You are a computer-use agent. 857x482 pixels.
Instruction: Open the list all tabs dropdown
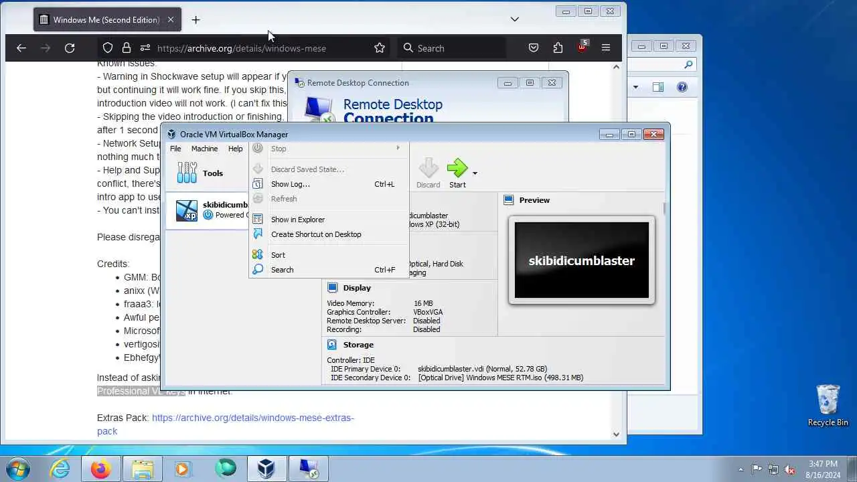pyautogui.click(x=514, y=19)
